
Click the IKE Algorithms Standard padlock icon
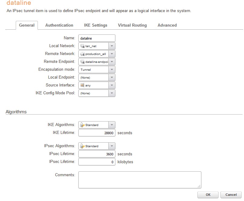click(82, 125)
